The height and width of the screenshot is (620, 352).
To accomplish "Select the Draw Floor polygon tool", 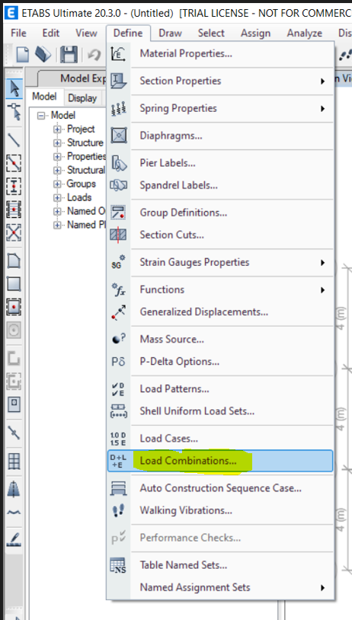I will tap(14, 260).
